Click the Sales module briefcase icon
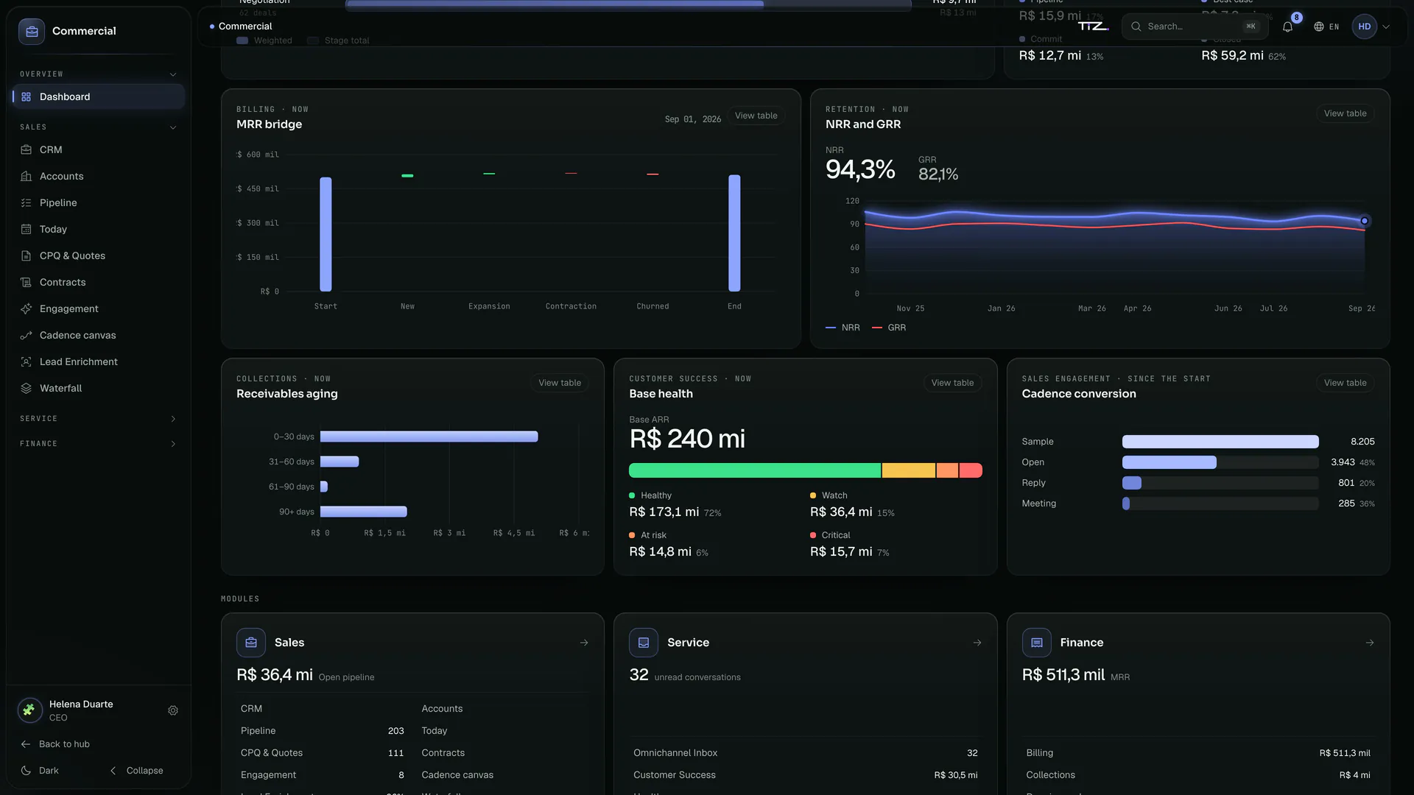This screenshot has width=1414, height=795. click(x=251, y=643)
